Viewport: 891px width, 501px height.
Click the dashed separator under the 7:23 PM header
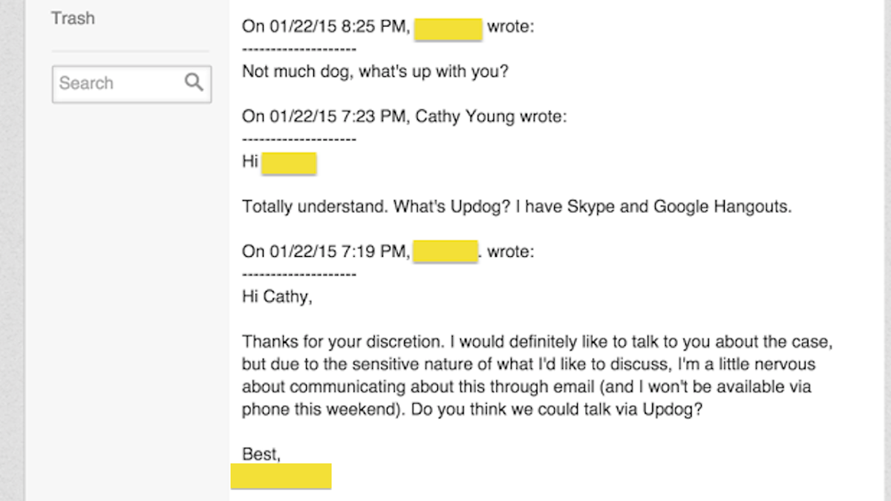click(299, 139)
